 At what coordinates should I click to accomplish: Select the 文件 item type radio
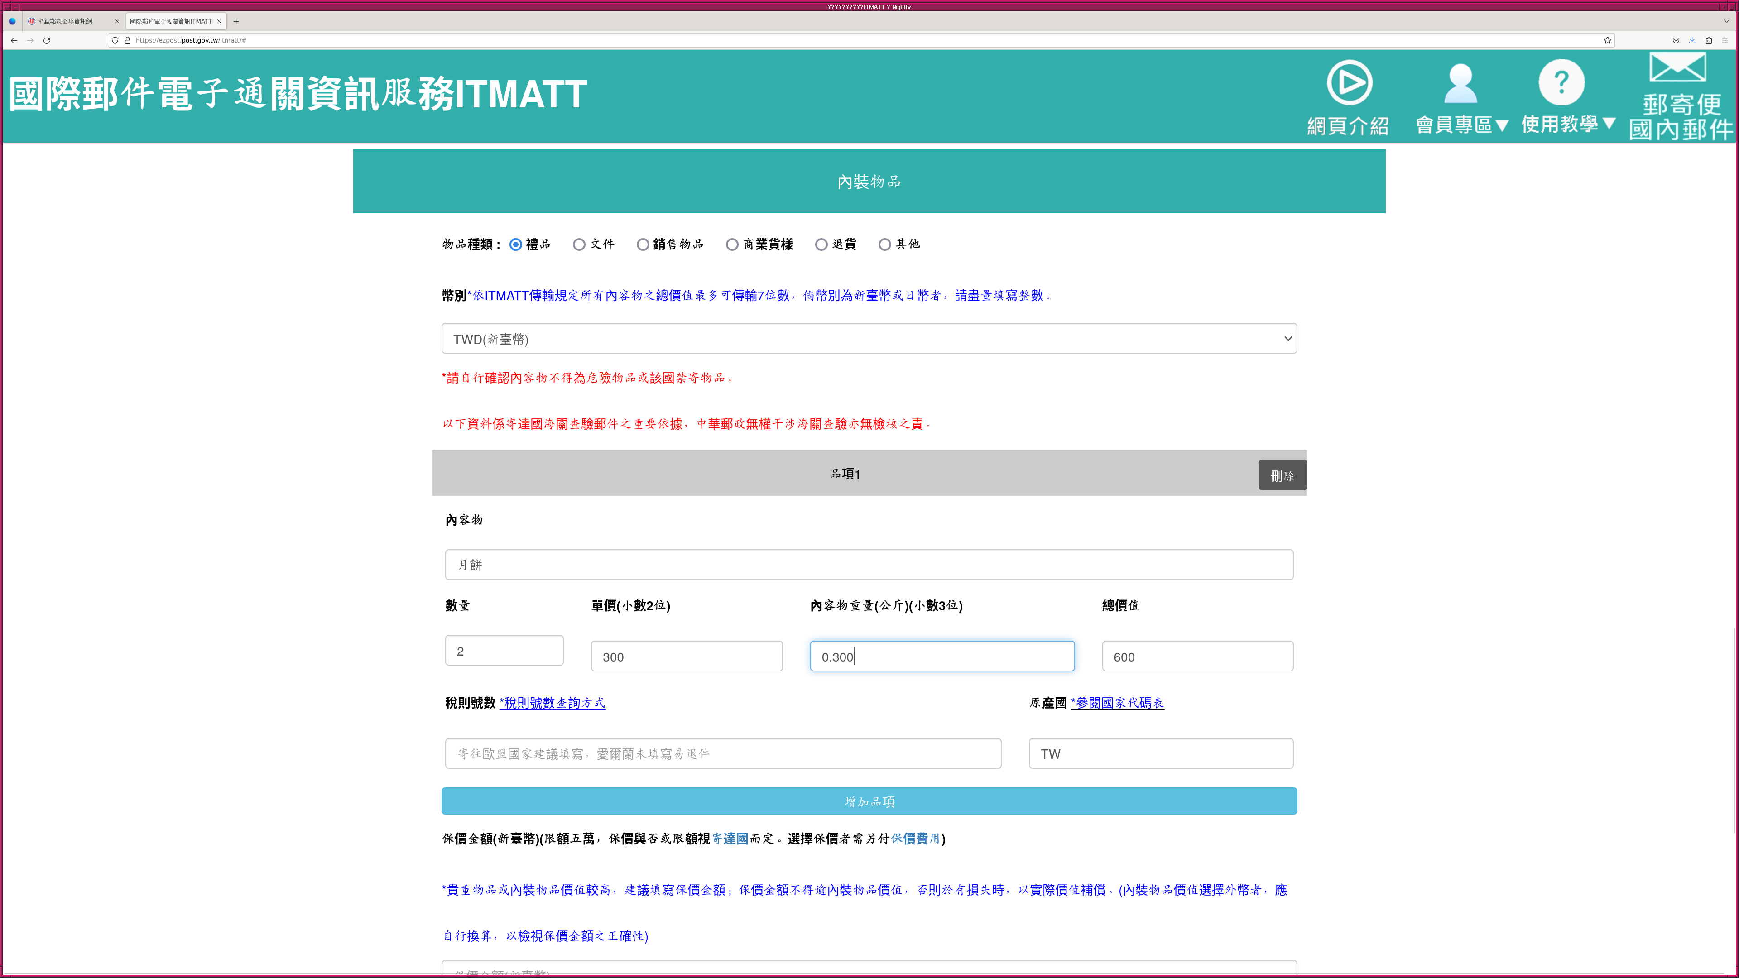point(579,244)
